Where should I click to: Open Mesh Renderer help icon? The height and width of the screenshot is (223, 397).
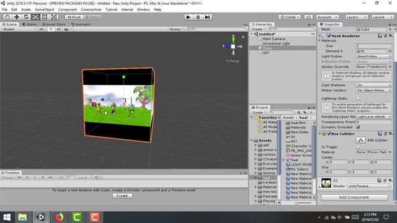point(380,36)
